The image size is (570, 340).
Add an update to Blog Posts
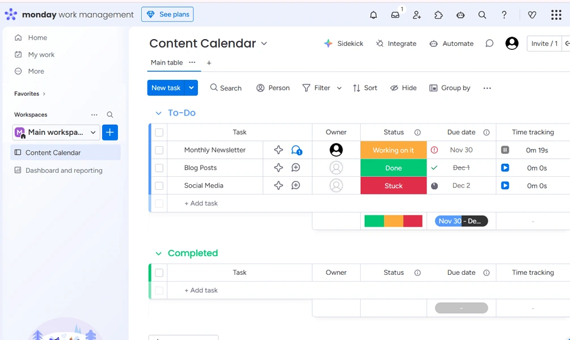(x=296, y=168)
